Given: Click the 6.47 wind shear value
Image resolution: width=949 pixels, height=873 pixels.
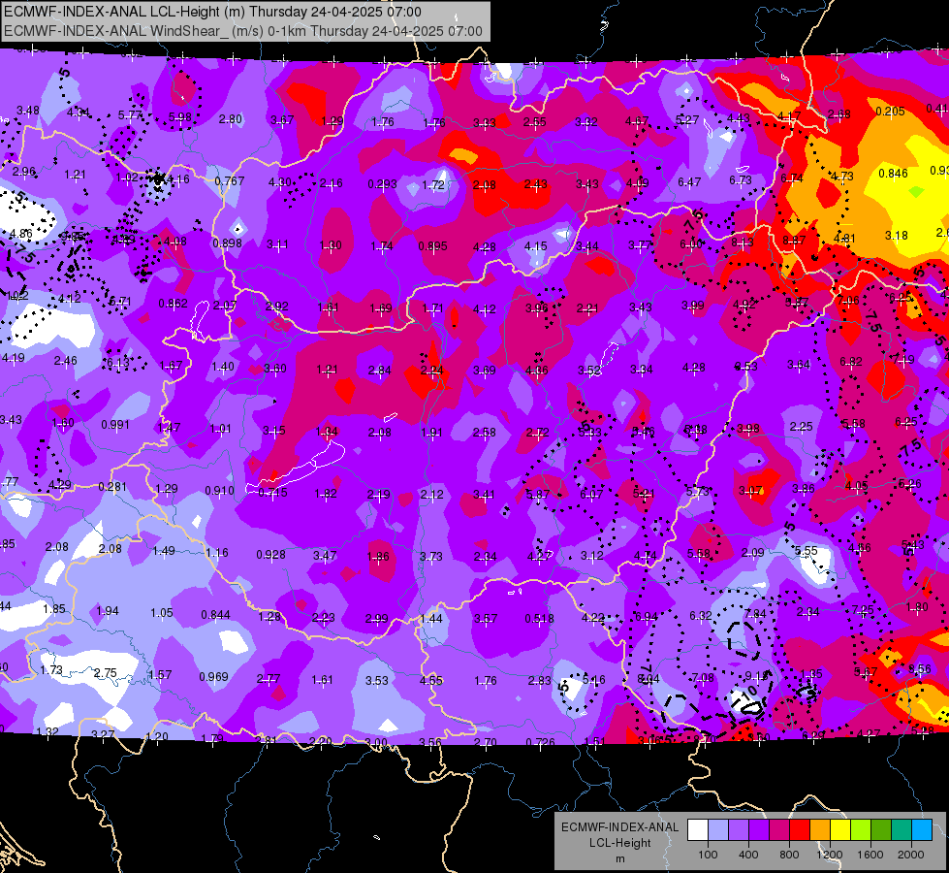Looking at the screenshot, I should click(689, 181).
